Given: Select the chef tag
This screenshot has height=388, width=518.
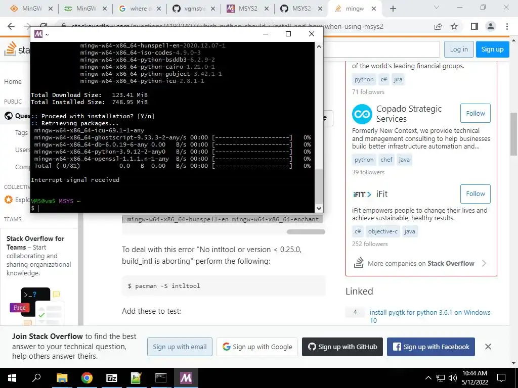Looking at the screenshot, I should pos(386,160).
